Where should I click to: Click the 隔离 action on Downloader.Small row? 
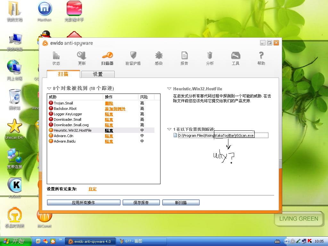[x=109, y=120]
